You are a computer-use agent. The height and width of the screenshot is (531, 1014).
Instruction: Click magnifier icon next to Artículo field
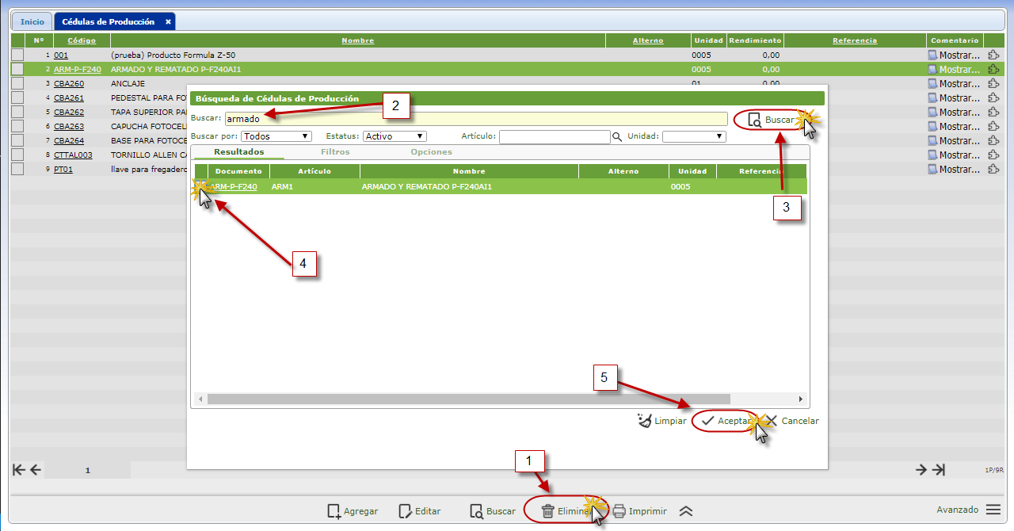617,136
